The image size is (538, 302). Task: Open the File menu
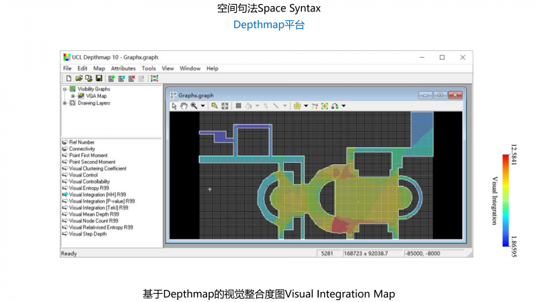click(x=67, y=68)
